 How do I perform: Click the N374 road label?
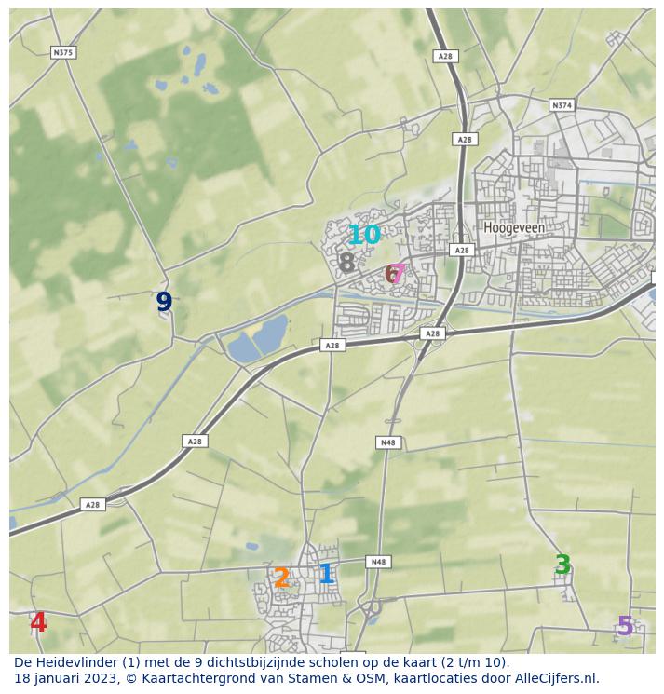[x=562, y=105]
